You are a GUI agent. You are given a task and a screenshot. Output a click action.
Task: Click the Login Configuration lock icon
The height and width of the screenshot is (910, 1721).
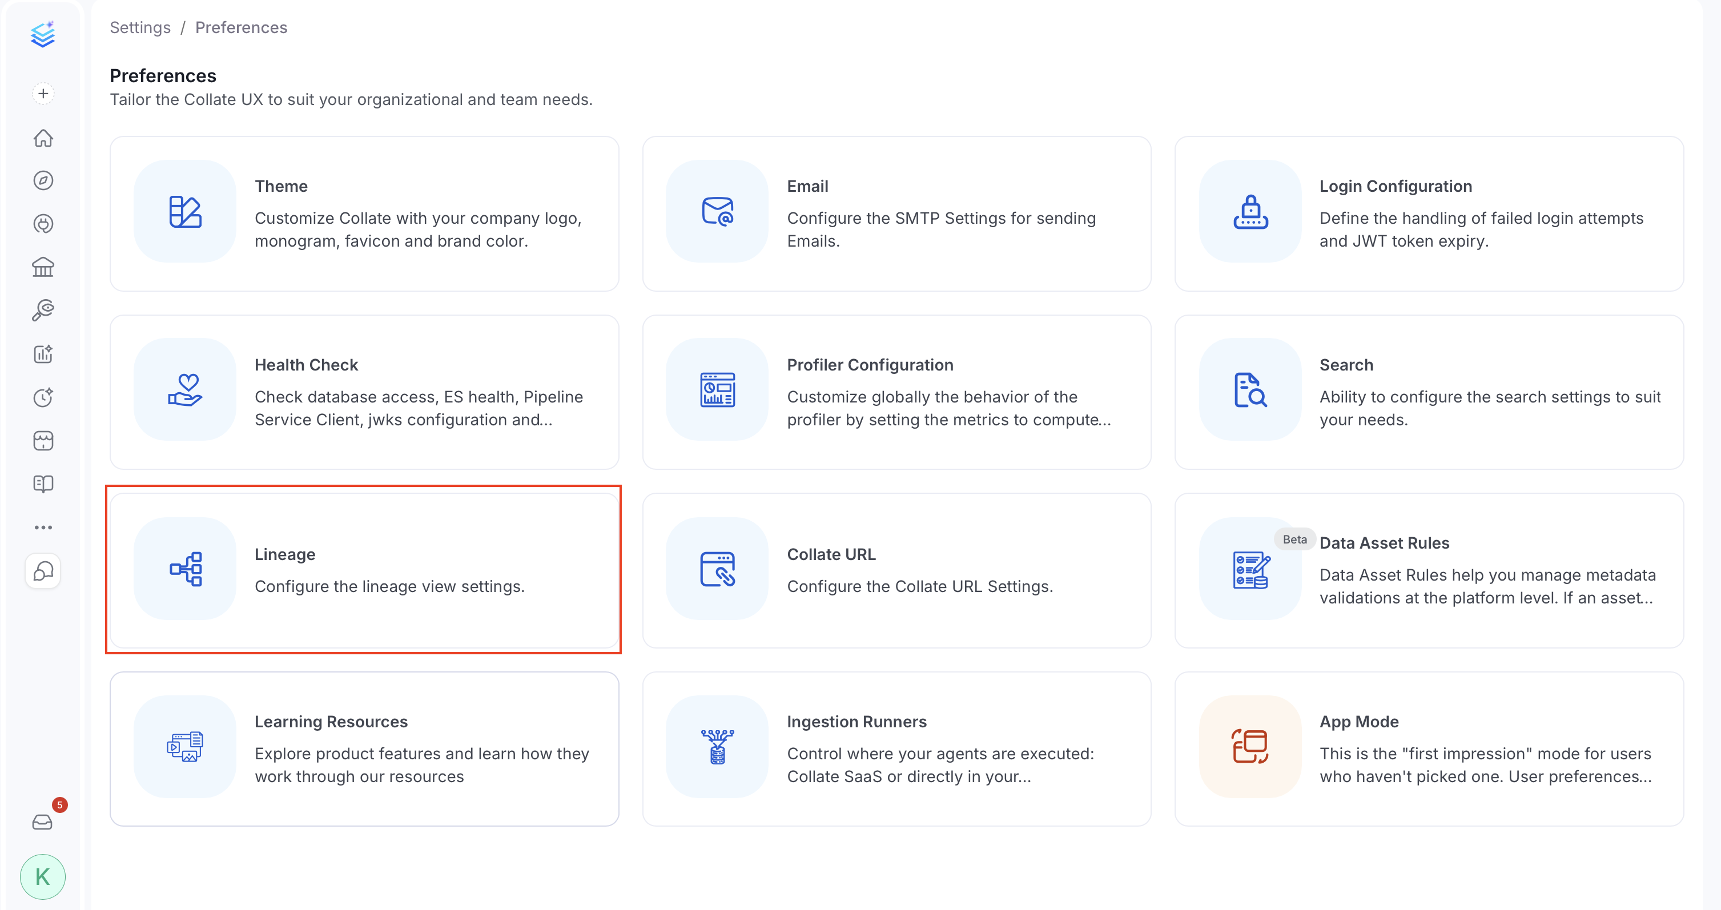(x=1250, y=212)
